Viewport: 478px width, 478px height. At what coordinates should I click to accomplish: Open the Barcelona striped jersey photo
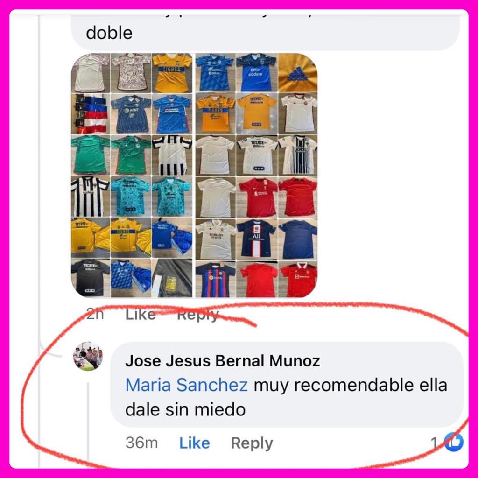215,279
